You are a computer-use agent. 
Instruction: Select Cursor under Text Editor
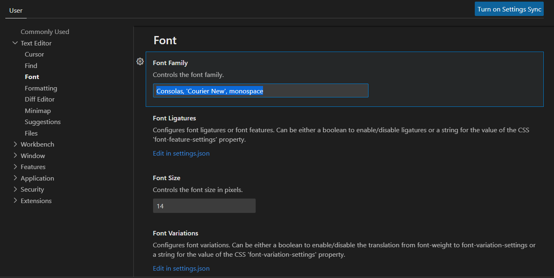point(34,54)
